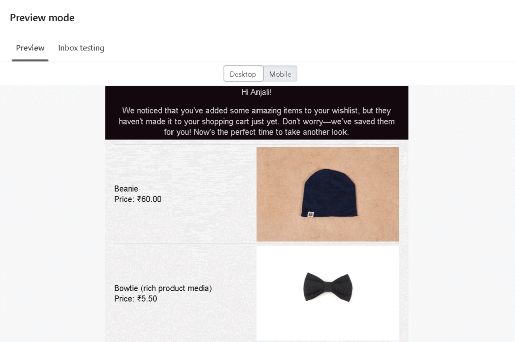
Task: Select the Bowtie (rich product media) title
Action: (163, 288)
